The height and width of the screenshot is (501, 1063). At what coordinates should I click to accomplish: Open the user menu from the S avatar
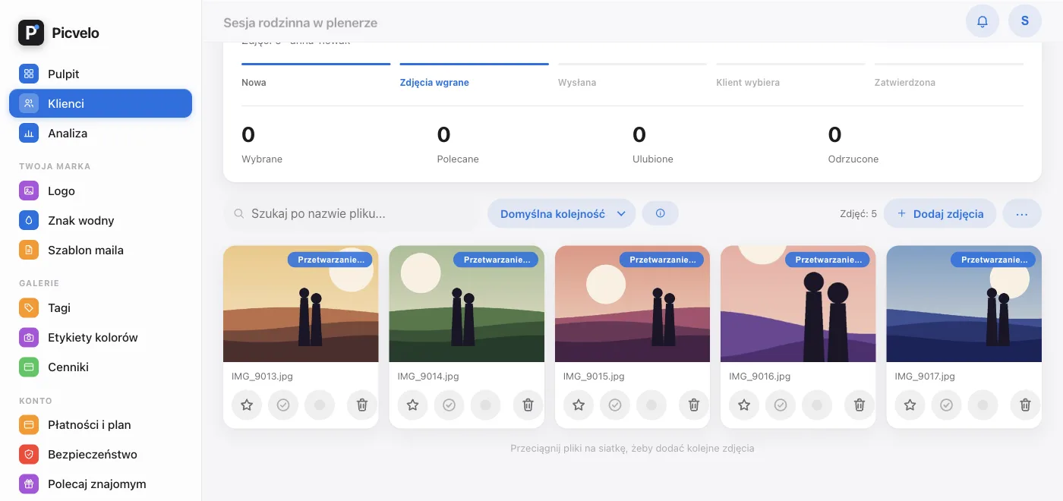(1025, 21)
